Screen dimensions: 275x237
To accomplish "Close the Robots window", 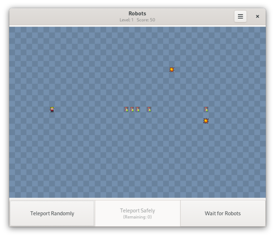I will click(x=257, y=16).
